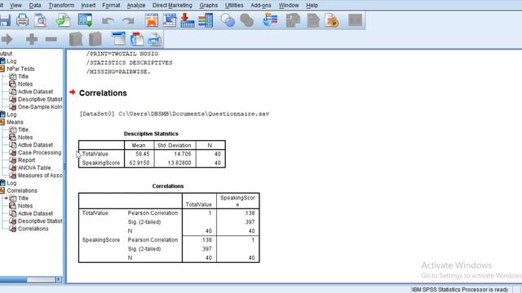Click the Print toolbar icon
This screenshot has width=522, height=293.
click(x=23, y=20)
